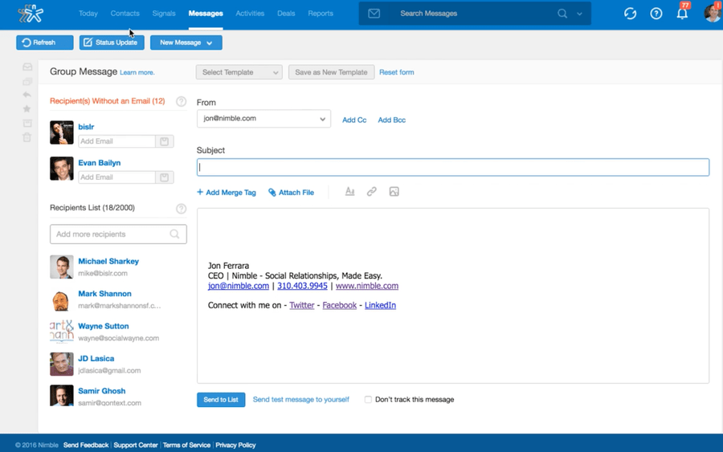Open the user profile avatar
Viewport: 723px width, 452px height.
713,13
